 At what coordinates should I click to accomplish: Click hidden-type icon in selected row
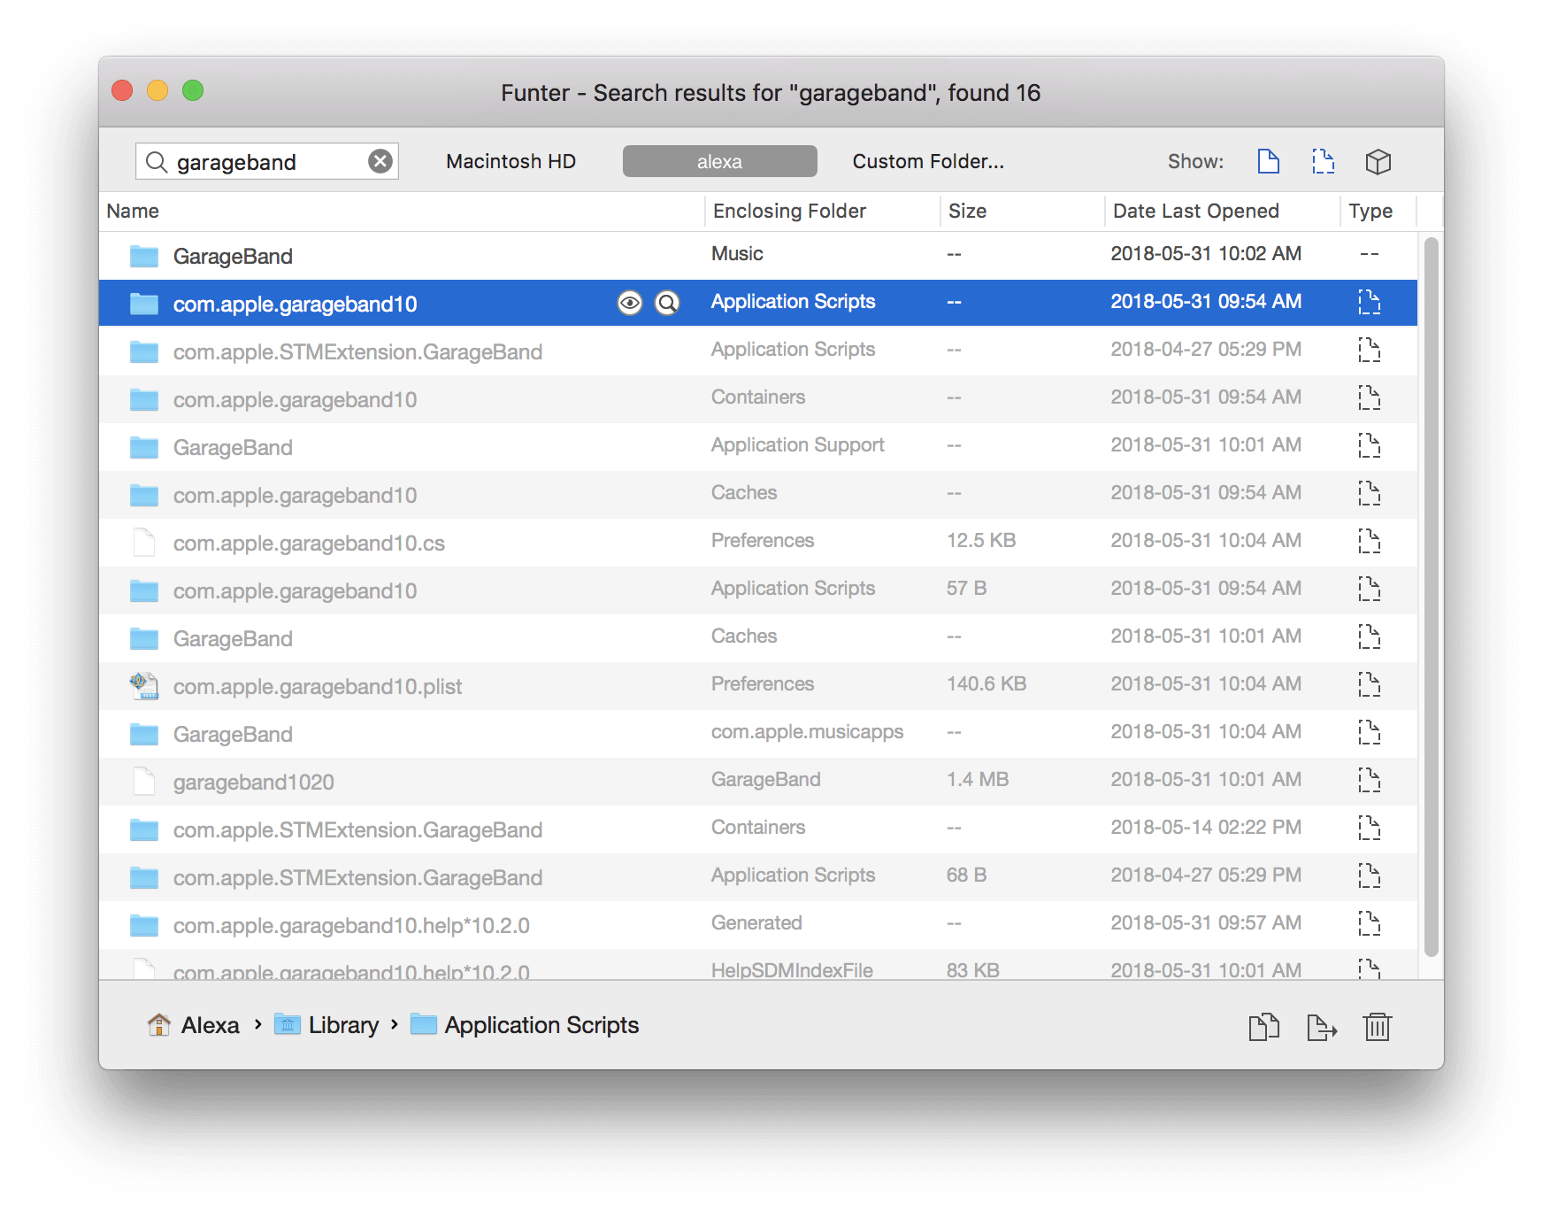click(1369, 302)
